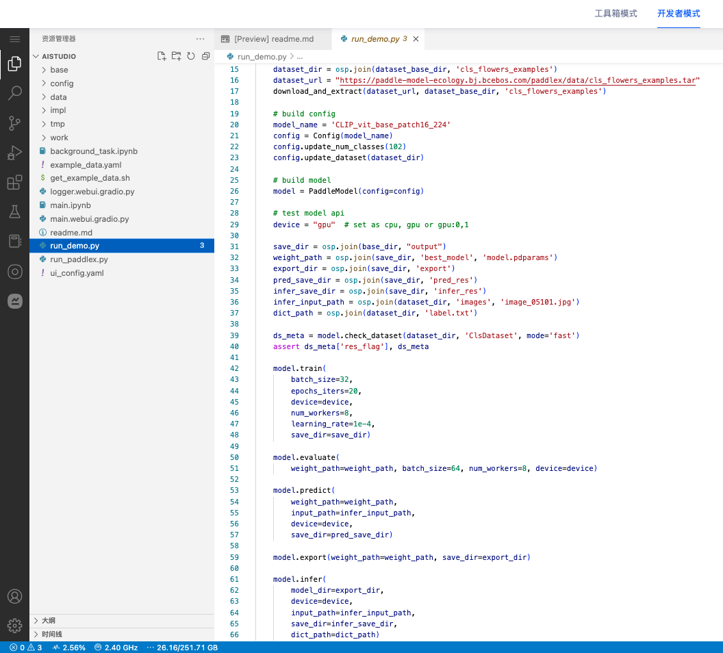Close the run_demo.py tab
Image resolution: width=723 pixels, height=653 pixels.
(x=415, y=39)
